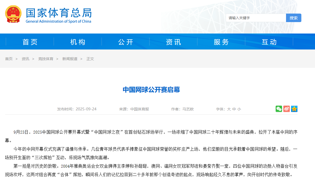This screenshot has width=315, height=178.
Task: Open the 公开 navigation menu item
Action: point(126,42)
